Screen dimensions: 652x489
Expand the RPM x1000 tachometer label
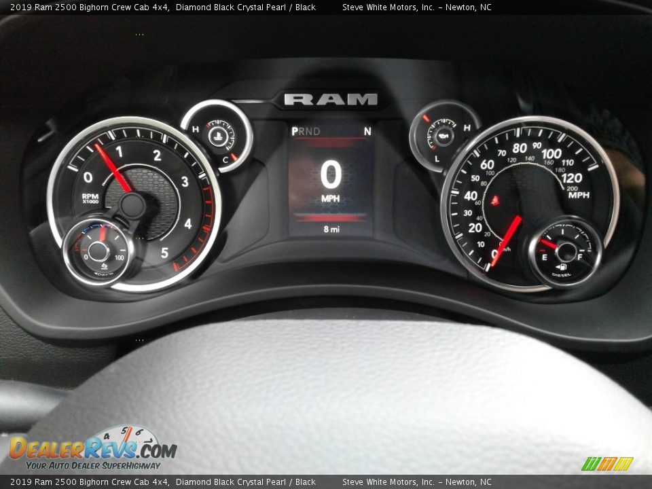(90, 197)
